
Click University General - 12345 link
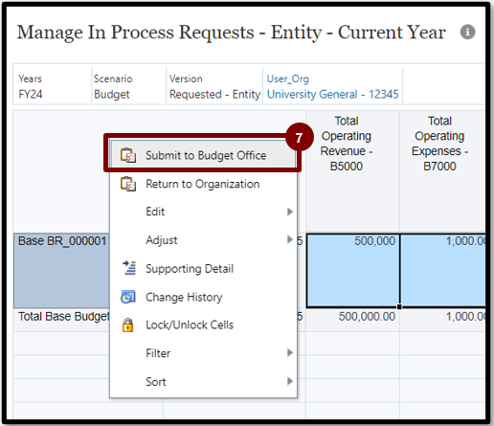333,94
